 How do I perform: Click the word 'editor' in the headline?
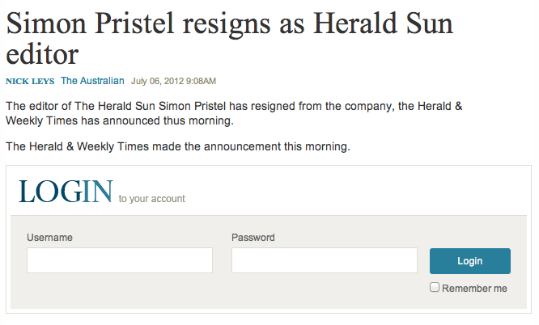coord(42,53)
